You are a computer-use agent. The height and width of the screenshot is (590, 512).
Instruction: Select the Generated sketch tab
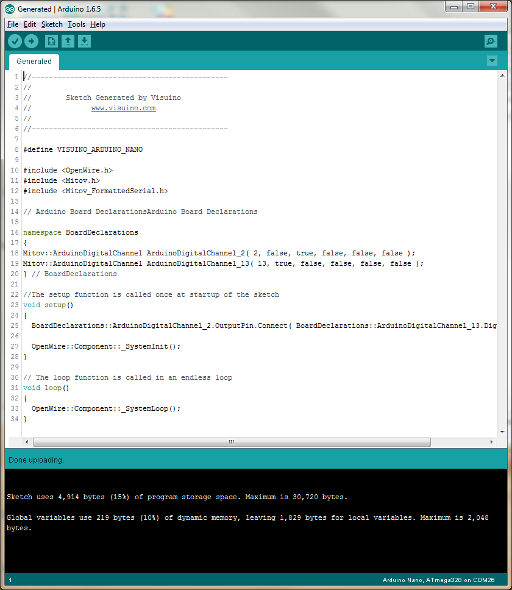pyautogui.click(x=34, y=62)
